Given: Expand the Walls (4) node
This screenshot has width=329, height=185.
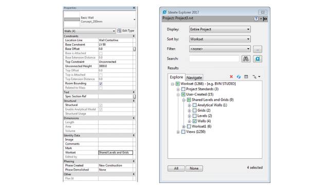Looking at the screenshot, I should tap(189, 121).
